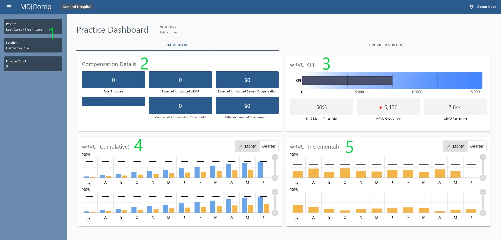Click the % 12 Month Threshold tile

point(321,107)
